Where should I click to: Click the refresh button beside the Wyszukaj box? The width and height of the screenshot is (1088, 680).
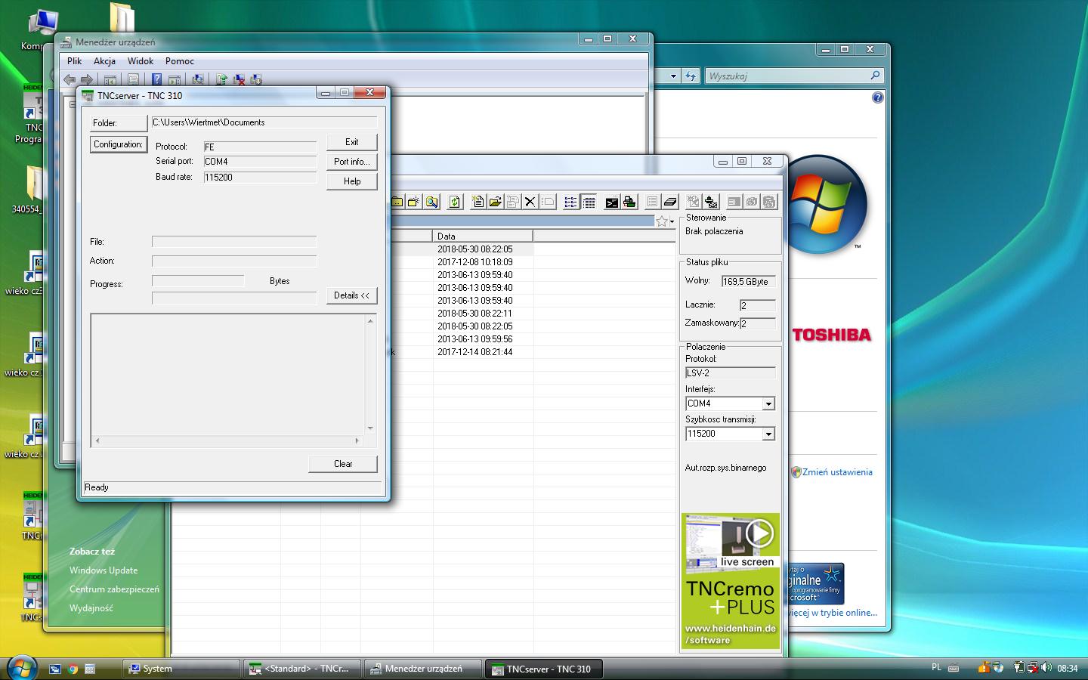(x=691, y=76)
